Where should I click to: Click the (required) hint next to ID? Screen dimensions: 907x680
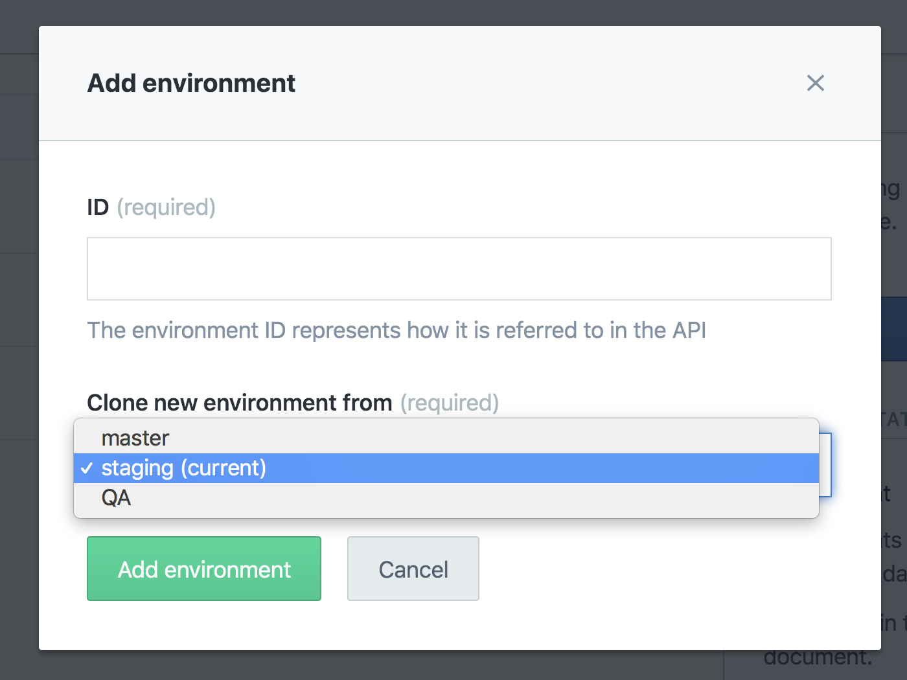(166, 207)
